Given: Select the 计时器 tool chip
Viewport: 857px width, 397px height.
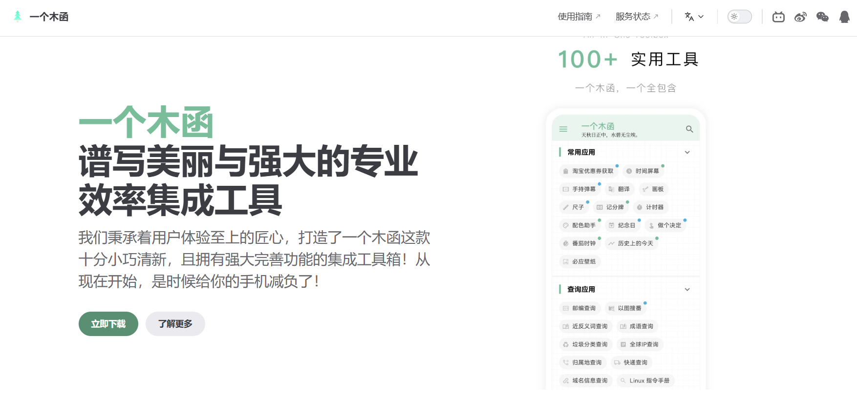Looking at the screenshot, I should [650, 207].
